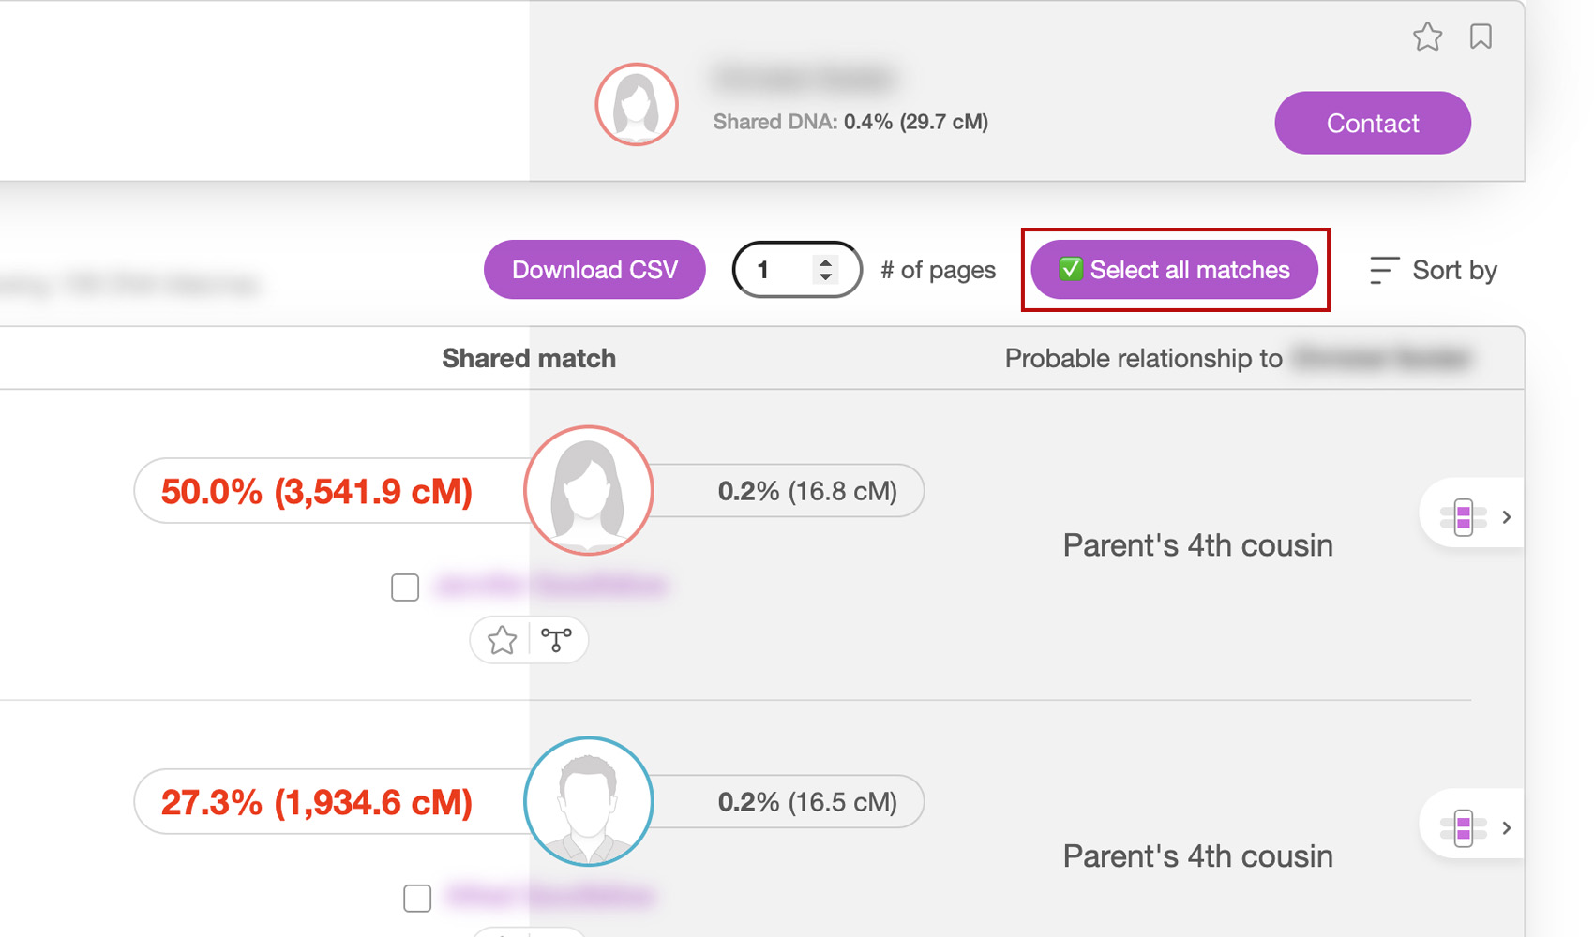Open the blurred name link of first match
The height and width of the screenshot is (937, 1594).
551,587
